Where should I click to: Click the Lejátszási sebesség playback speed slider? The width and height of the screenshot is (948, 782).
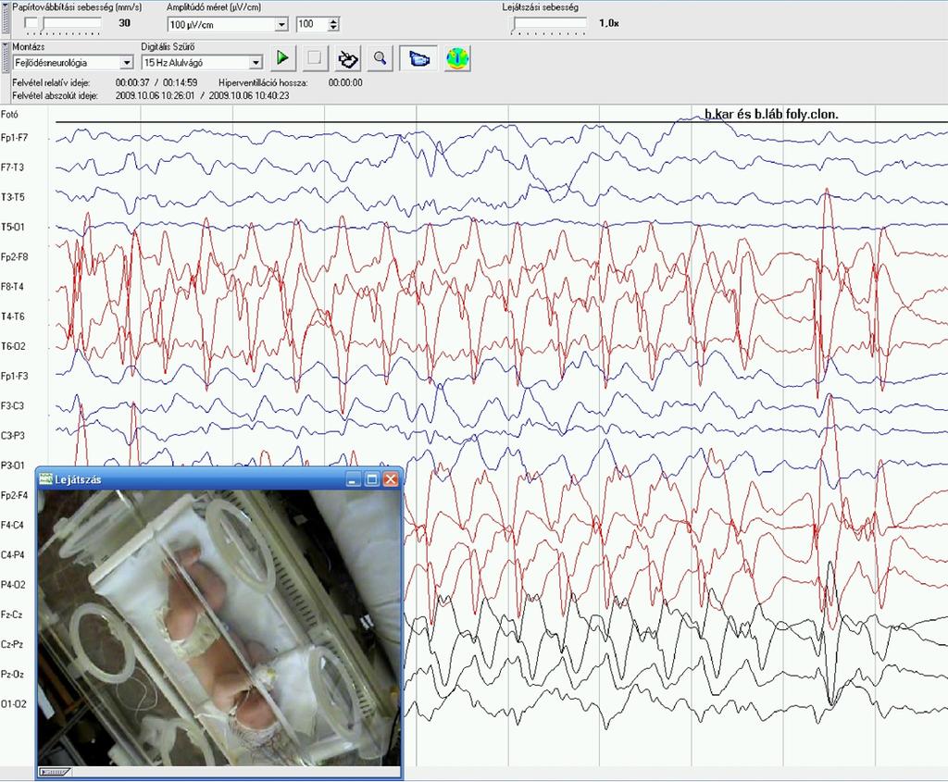[548, 23]
